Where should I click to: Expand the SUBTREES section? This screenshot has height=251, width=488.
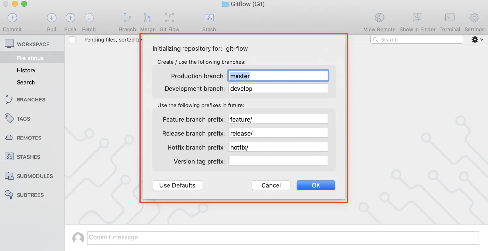(30, 195)
